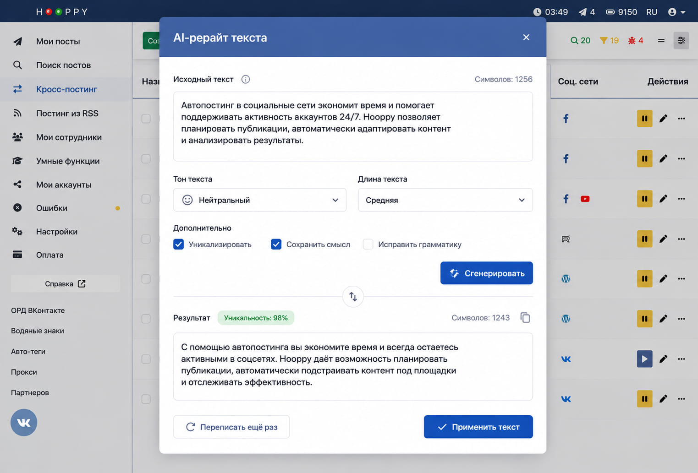Open Прокси link
This screenshot has height=473, width=698.
(24, 372)
